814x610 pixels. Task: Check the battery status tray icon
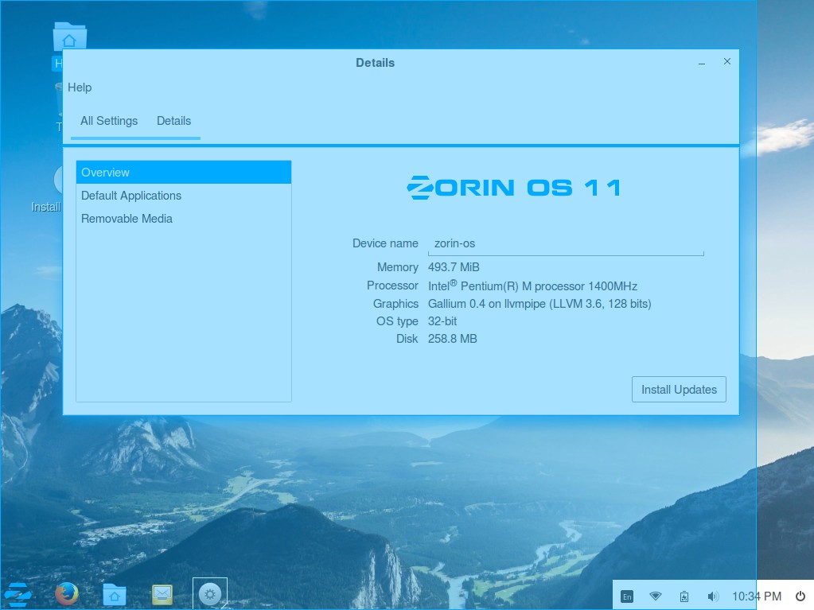(684, 596)
